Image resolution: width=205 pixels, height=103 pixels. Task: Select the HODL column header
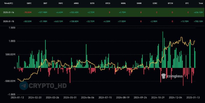point(123,3)
